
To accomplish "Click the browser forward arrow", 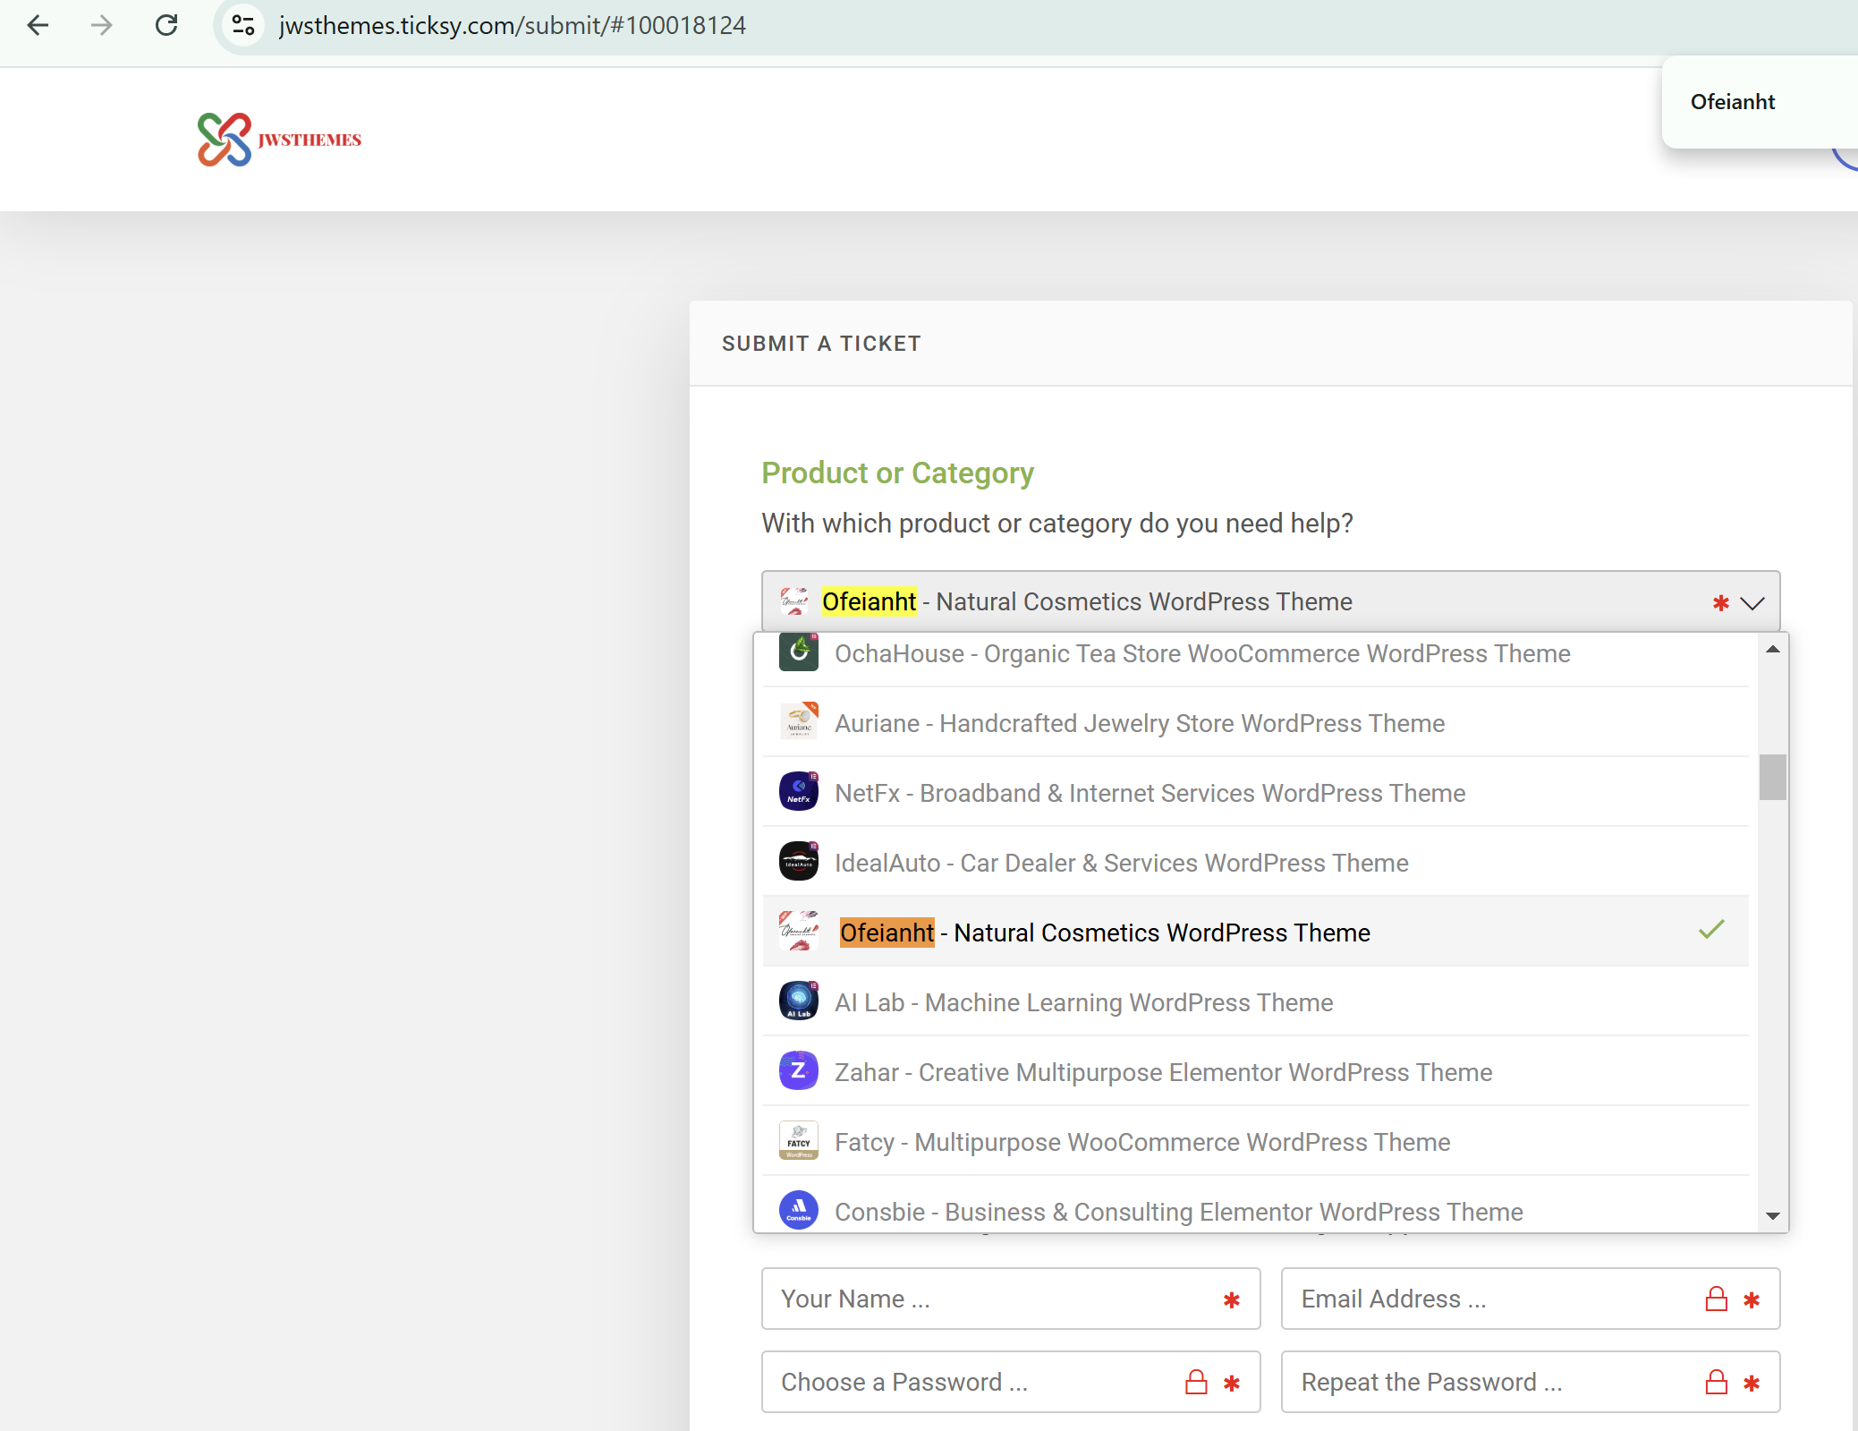I will [102, 25].
